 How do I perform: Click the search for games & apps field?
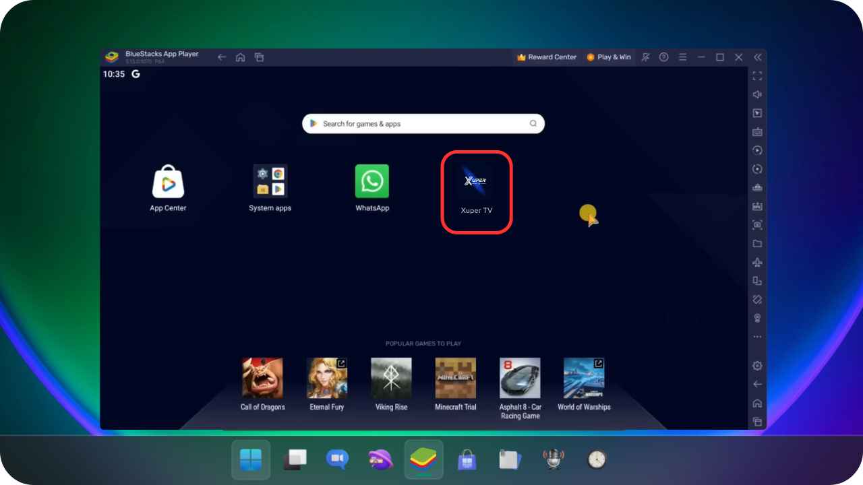[423, 123]
